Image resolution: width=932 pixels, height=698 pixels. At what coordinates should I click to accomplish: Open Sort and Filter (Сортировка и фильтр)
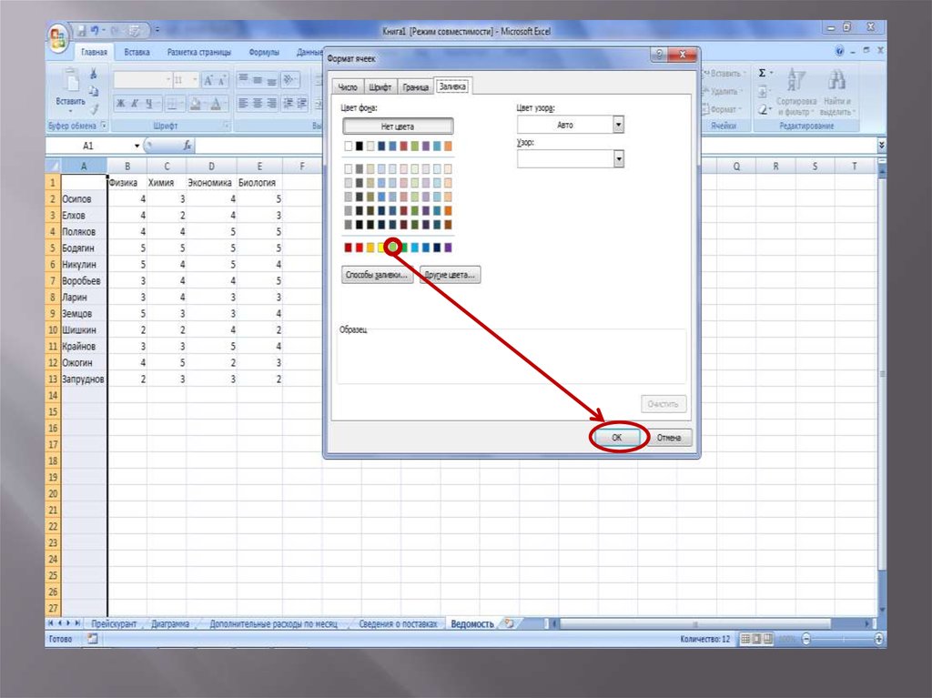(795, 92)
